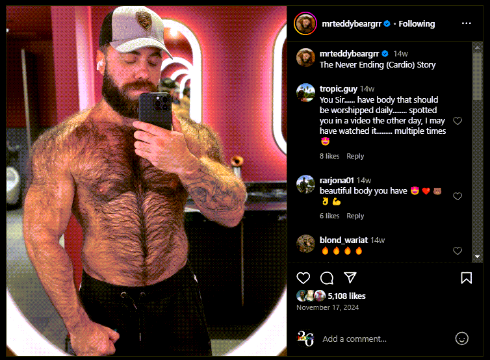490x360 pixels.
Task: Like tropic.guy's comment
Action: tap(458, 121)
